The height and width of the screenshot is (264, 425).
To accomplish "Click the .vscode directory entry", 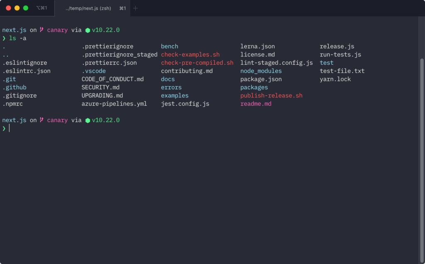I will tap(93, 71).
